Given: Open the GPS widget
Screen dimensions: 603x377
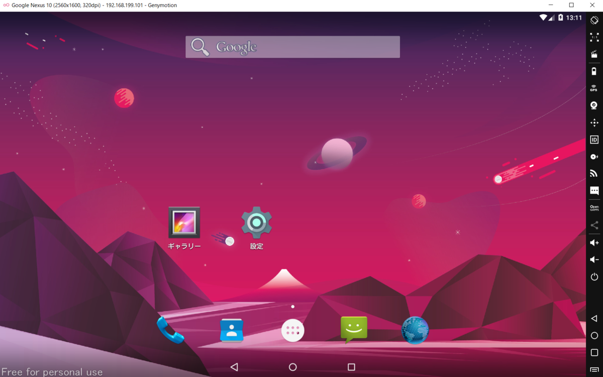Looking at the screenshot, I should (x=594, y=88).
